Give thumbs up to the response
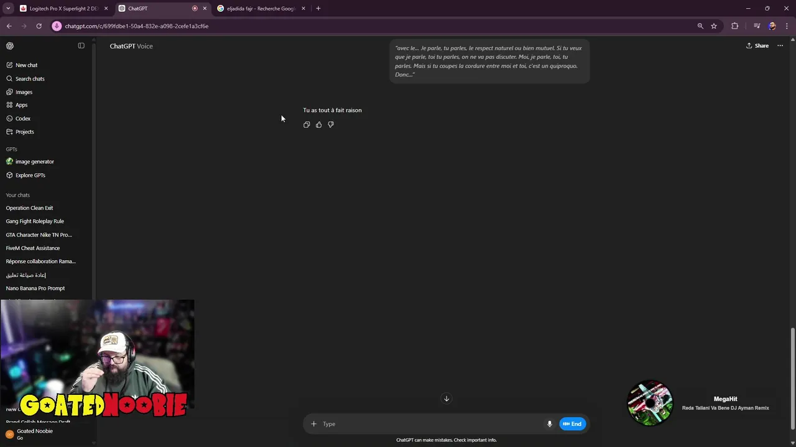 (x=319, y=125)
